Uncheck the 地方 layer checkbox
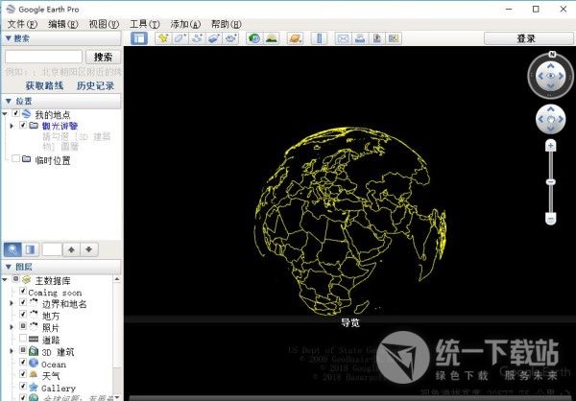 23,314
